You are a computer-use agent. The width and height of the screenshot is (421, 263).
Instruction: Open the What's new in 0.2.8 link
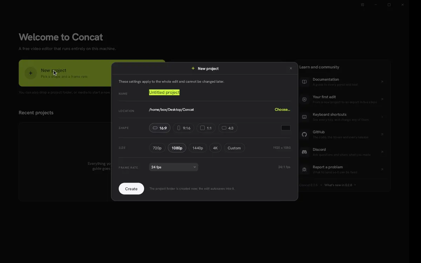(x=340, y=185)
